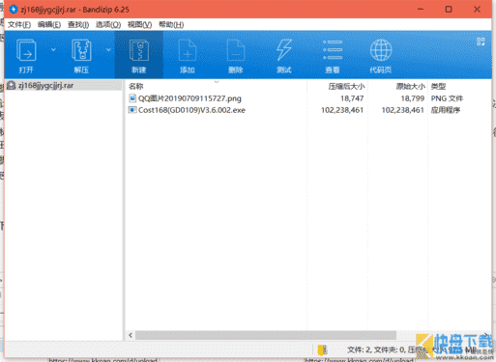Click the Extract (解压) toolbar icon

[x=81, y=50]
